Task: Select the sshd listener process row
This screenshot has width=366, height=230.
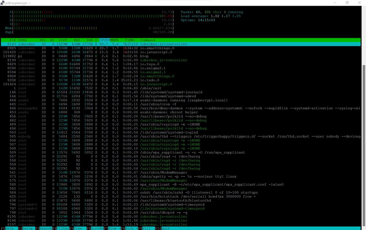Action: (181, 193)
